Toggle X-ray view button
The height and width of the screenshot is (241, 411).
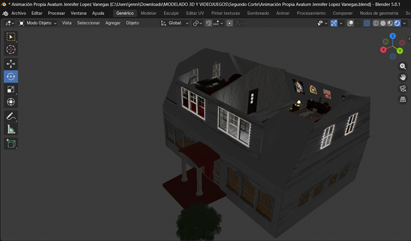(366, 23)
